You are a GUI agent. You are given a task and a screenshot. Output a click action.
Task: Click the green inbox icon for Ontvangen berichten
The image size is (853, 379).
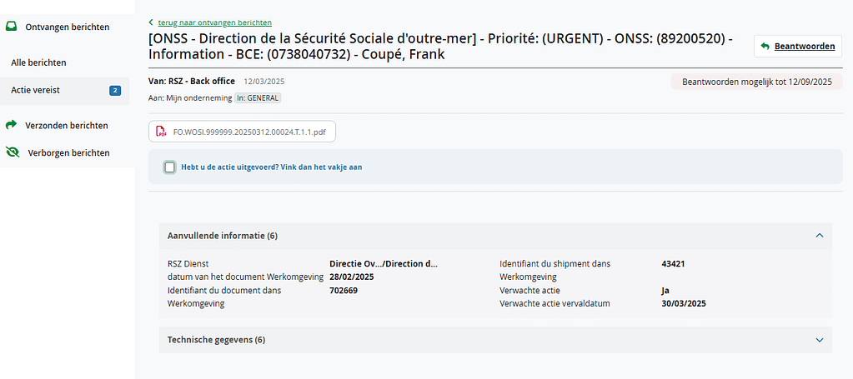[x=12, y=27]
